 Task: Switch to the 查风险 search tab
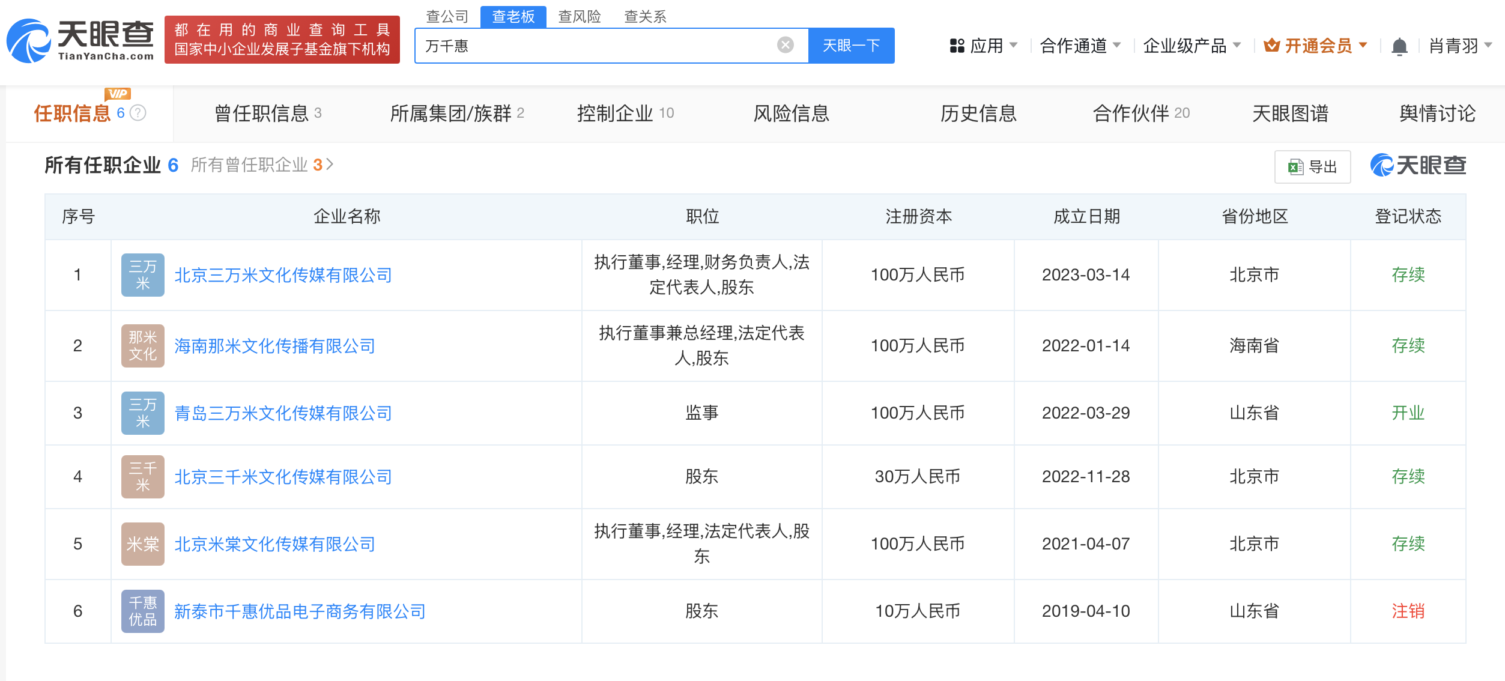pyautogui.click(x=580, y=17)
